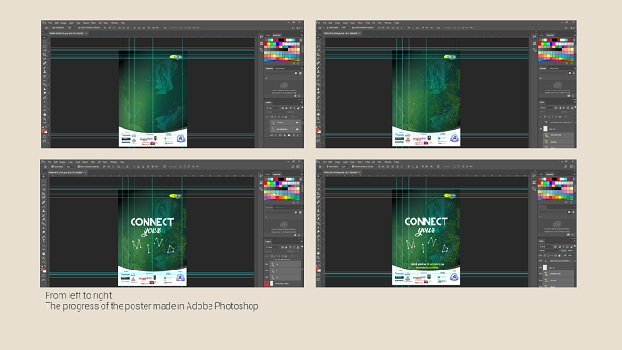Hide the top text layer, bottom-right screenshot
622x350 pixels.
pos(540,261)
